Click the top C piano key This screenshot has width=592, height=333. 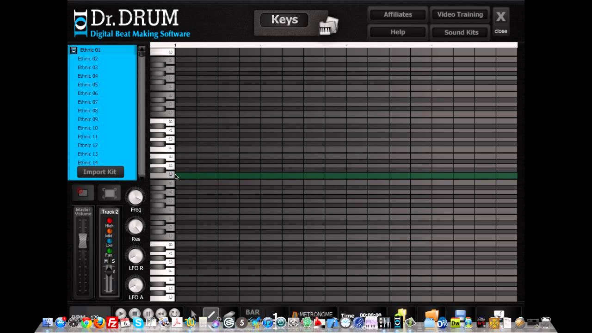162,52
